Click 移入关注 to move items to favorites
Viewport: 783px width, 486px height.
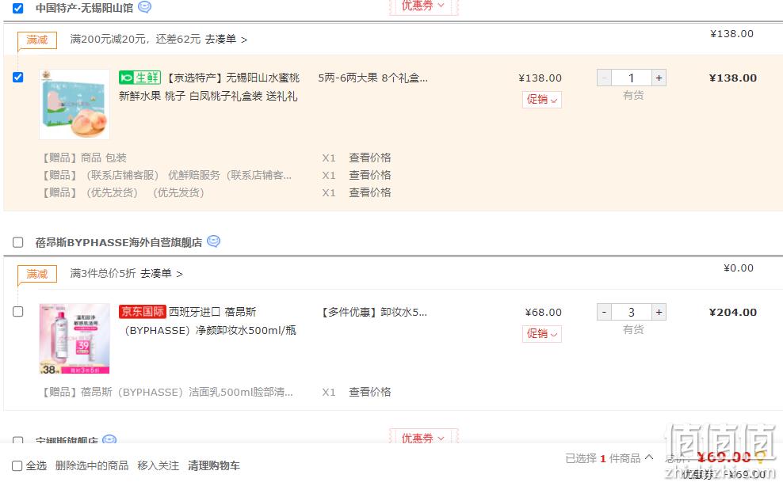point(159,465)
